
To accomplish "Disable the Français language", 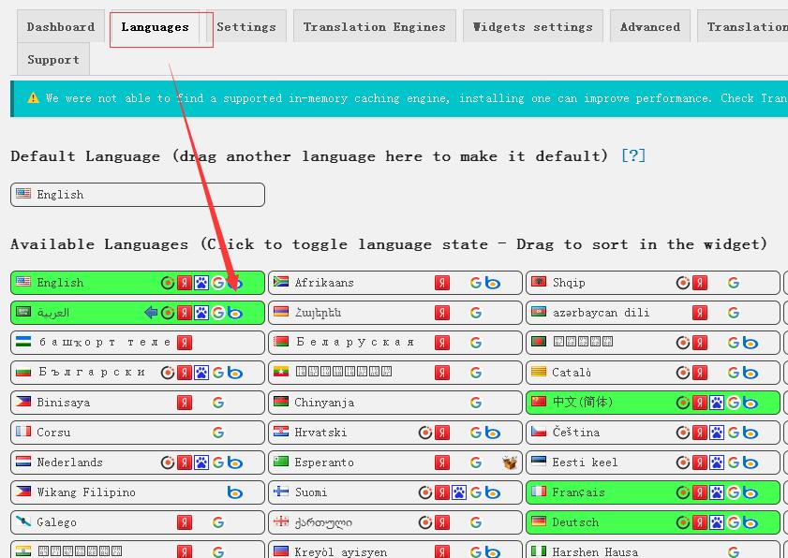I will point(653,492).
